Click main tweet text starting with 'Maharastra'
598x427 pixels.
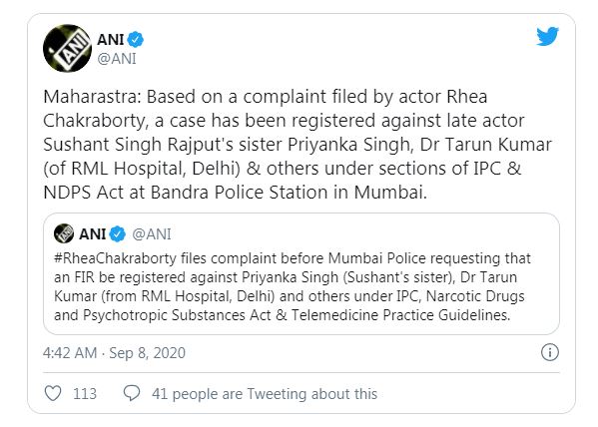pyautogui.click(x=298, y=144)
